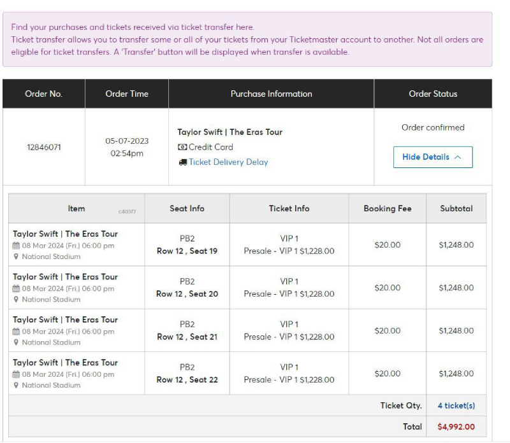Click the 4 ticket(s) quantity link

(456, 405)
